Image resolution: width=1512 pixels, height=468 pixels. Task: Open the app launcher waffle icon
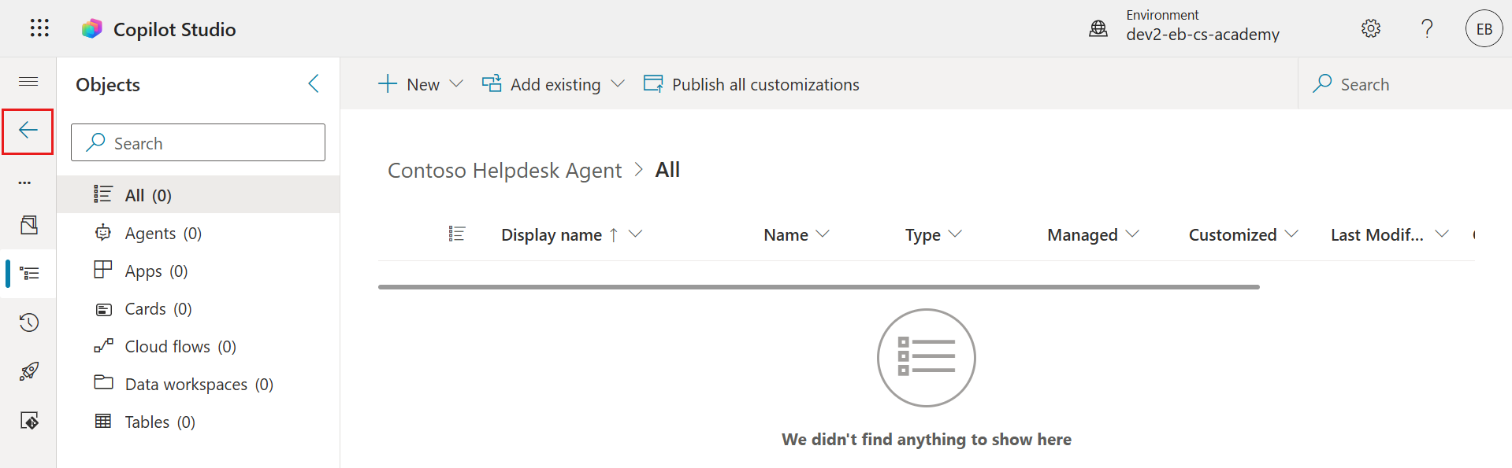pyautogui.click(x=39, y=28)
